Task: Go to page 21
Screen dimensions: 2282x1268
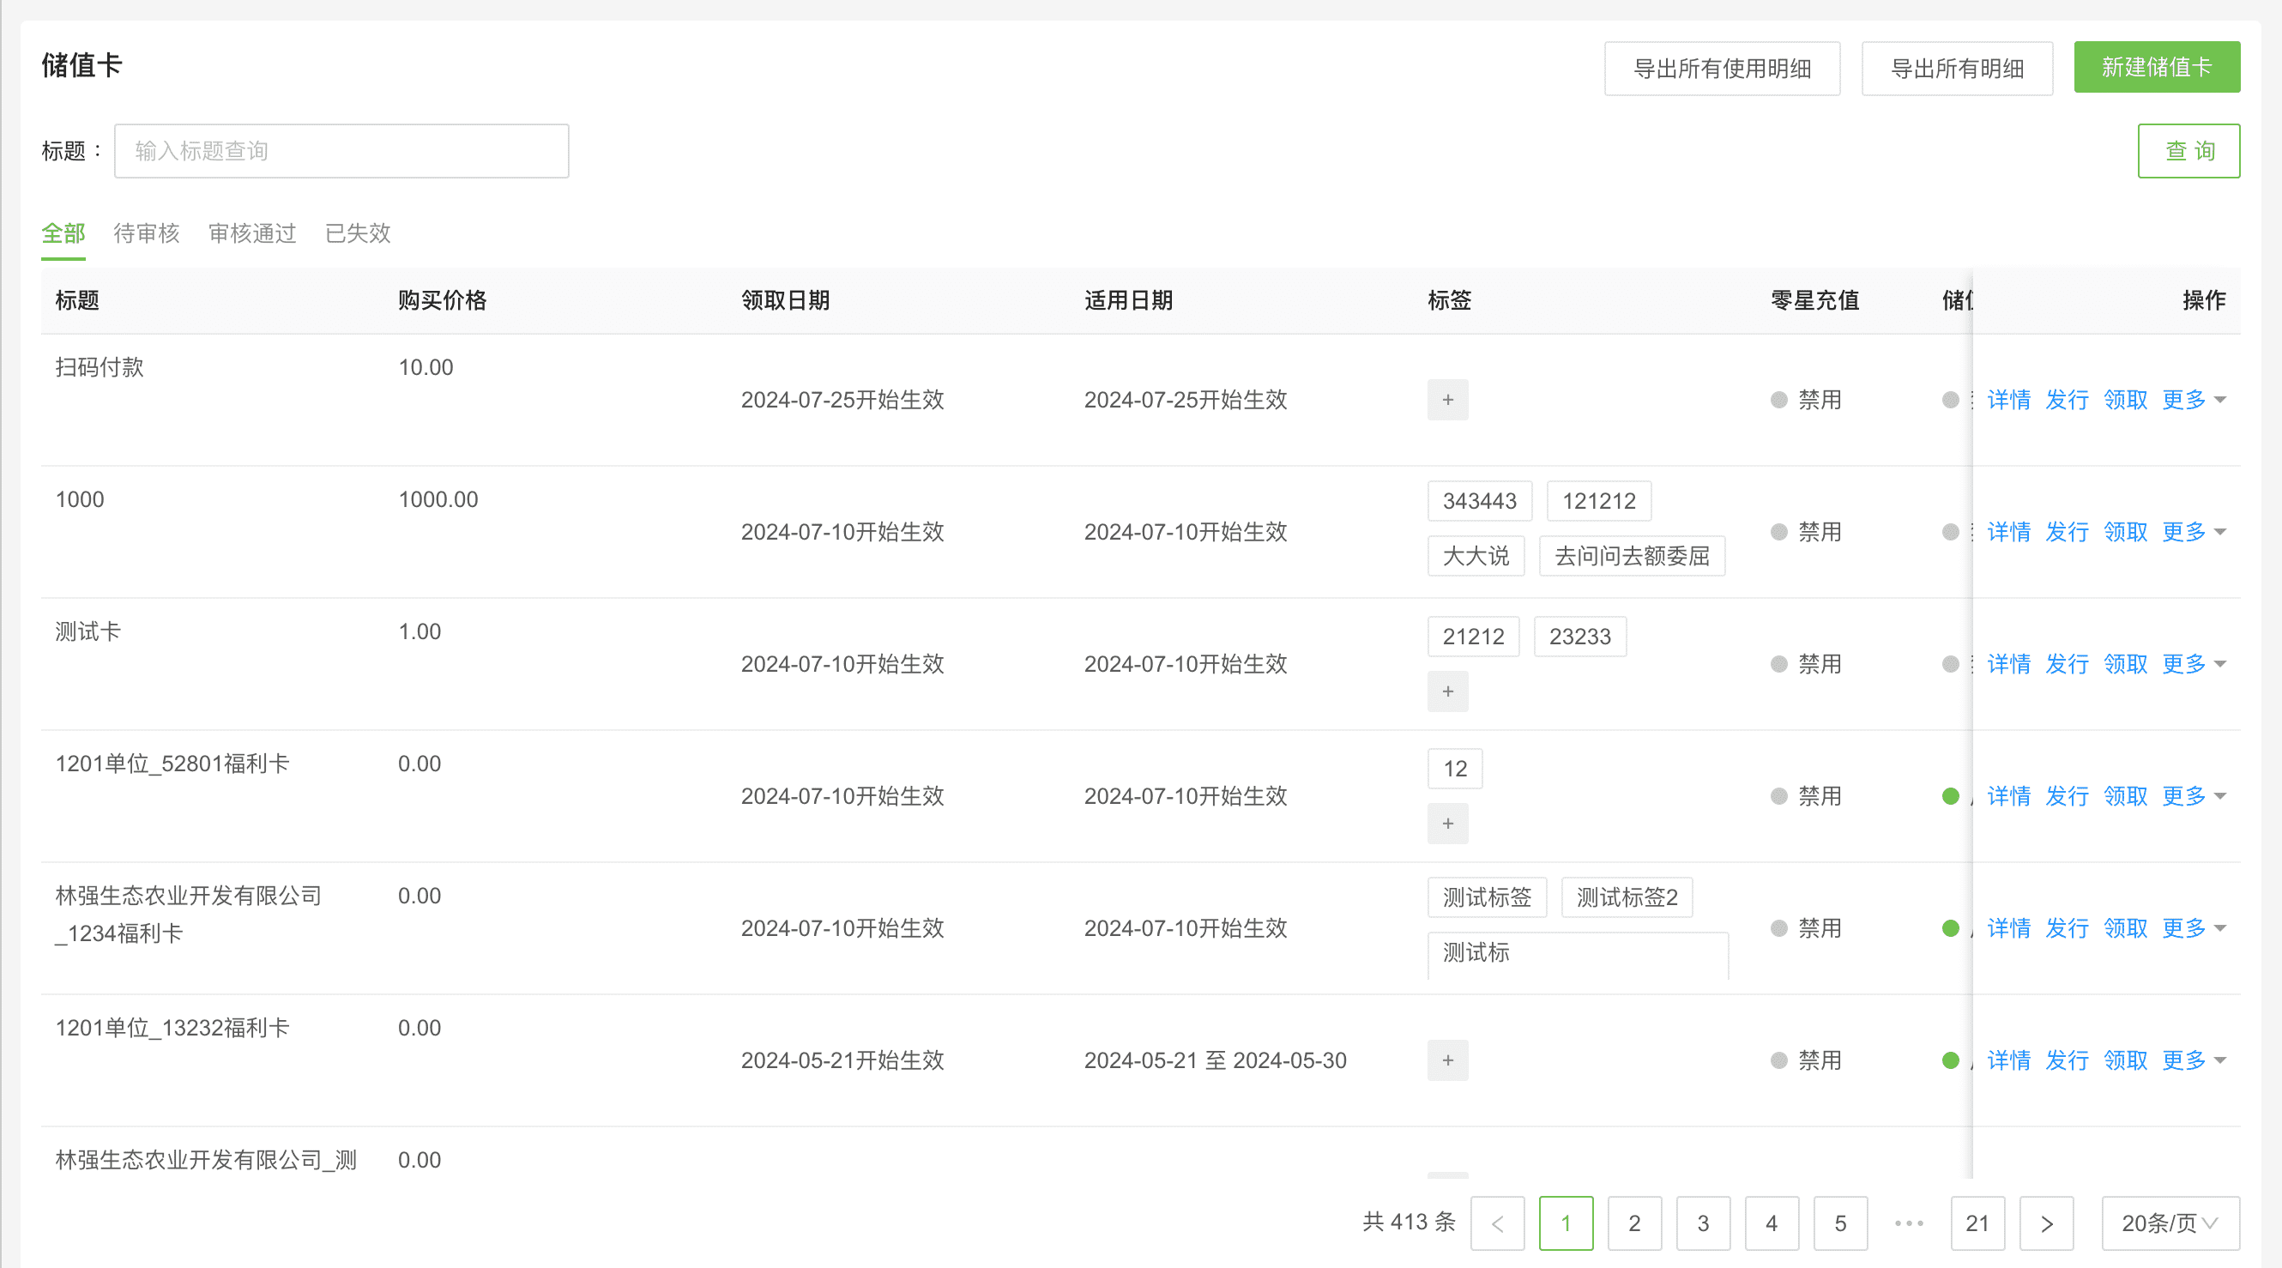Action: coord(1977,1223)
